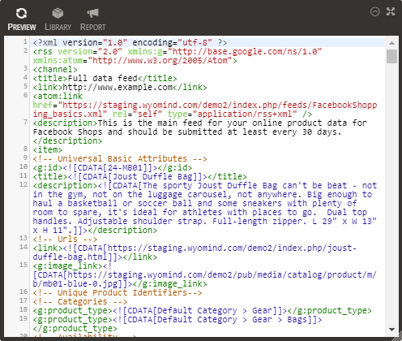Switch to the Report tab label

click(93, 27)
